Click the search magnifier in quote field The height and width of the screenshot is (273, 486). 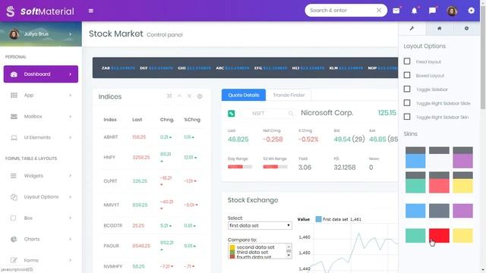point(290,114)
